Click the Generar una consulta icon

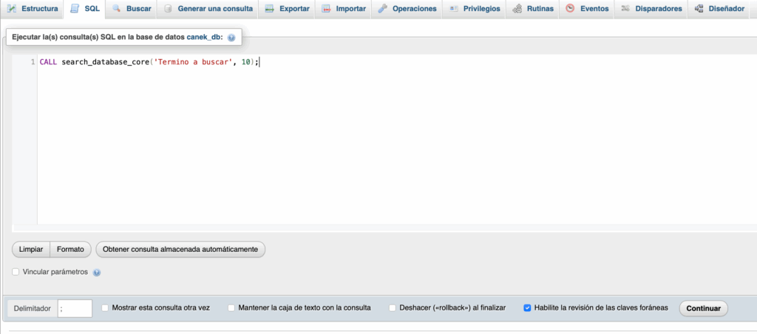pos(168,9)
